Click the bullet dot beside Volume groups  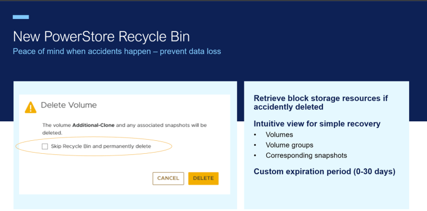255,145
